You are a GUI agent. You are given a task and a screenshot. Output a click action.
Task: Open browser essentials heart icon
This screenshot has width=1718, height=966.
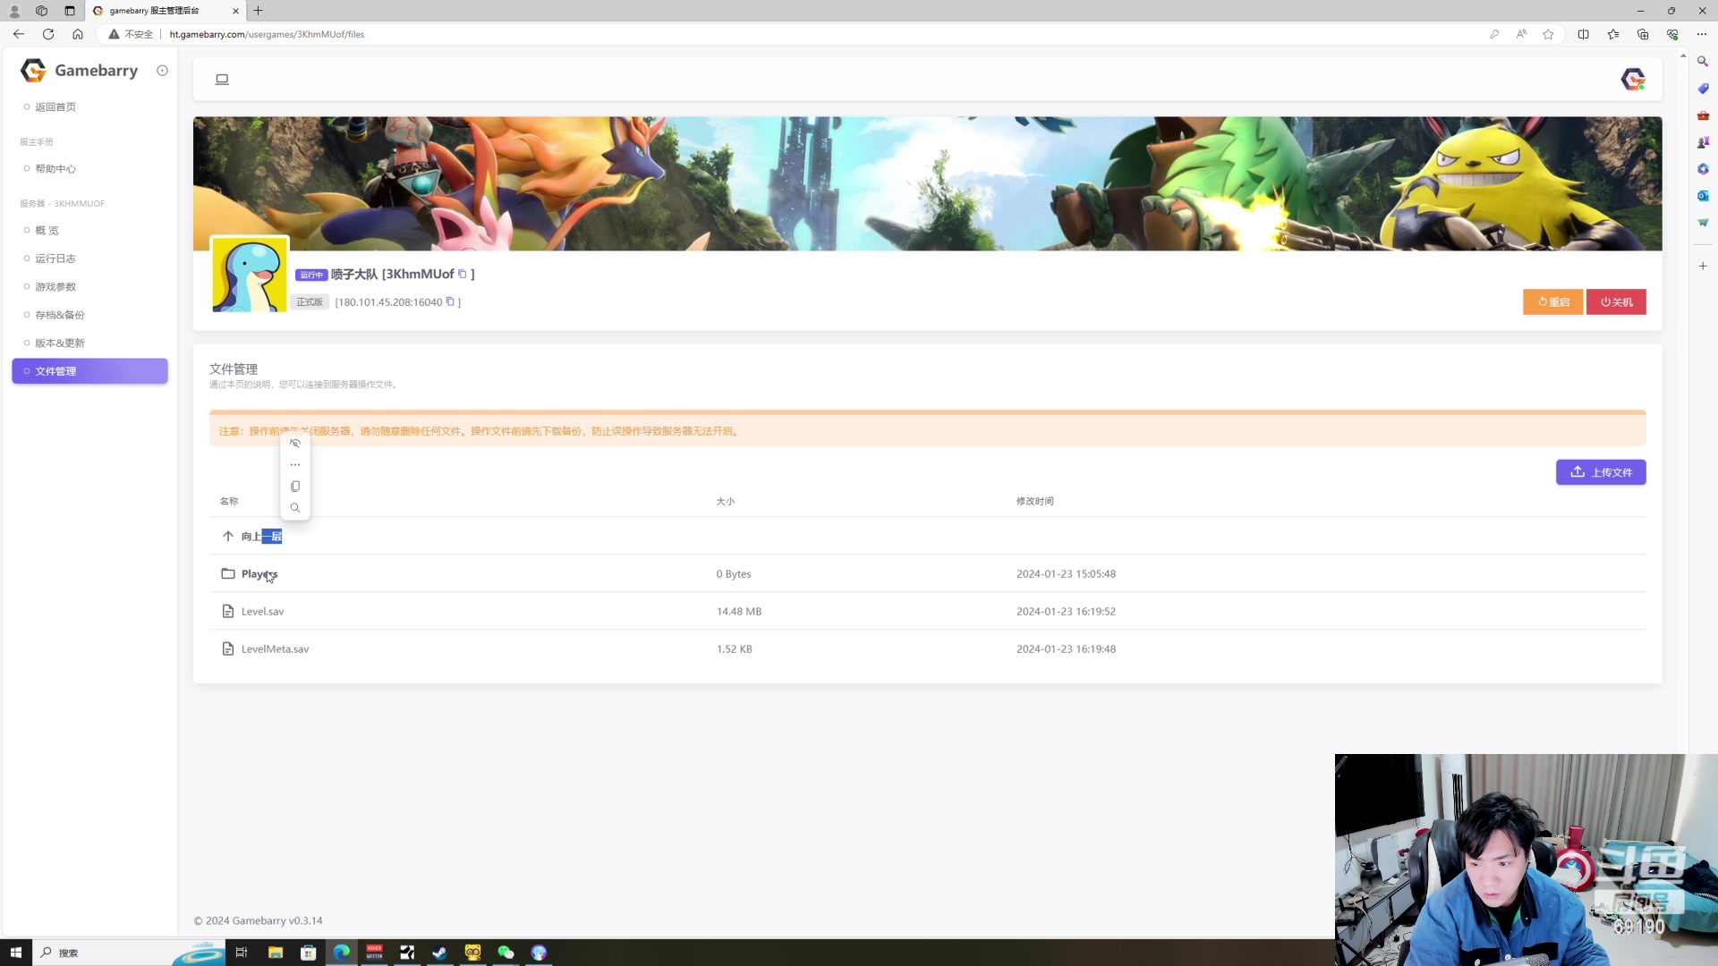[x=1672, y=34]
